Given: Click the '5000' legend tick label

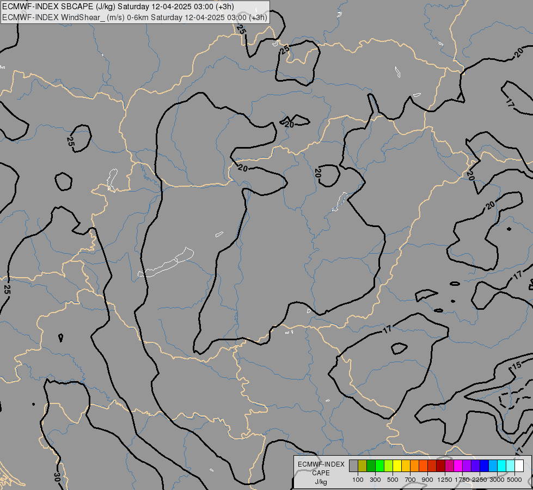Looking at the screenshot, I should (x=514, y=480).
